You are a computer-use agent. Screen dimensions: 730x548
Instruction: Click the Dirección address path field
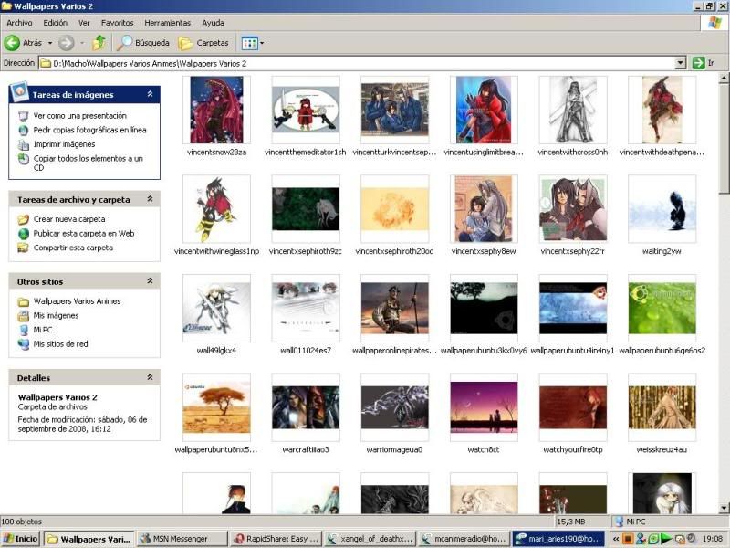pyautogui.click(x=357, y=63)
